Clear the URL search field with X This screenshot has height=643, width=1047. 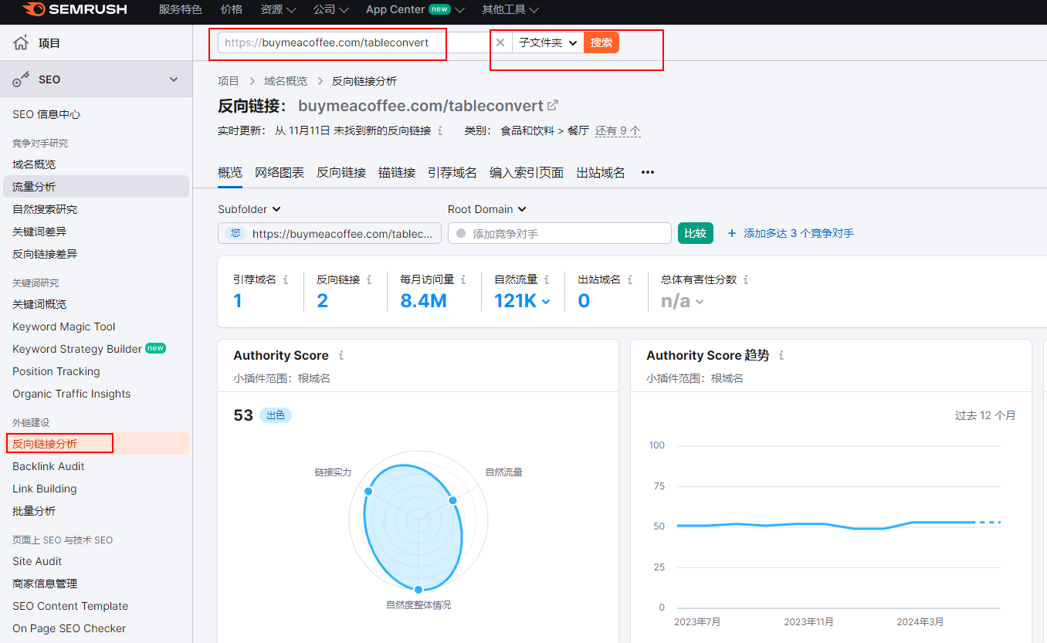500,42
